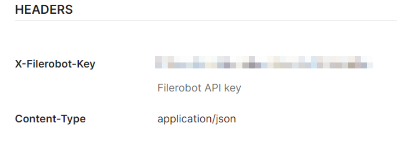The width and height of the screenshot is (397, 152).
Task: Click the 'Filerobot API key' description
Action: [199, 88]
